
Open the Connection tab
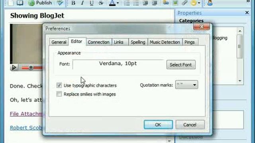[x=98, y=42]
